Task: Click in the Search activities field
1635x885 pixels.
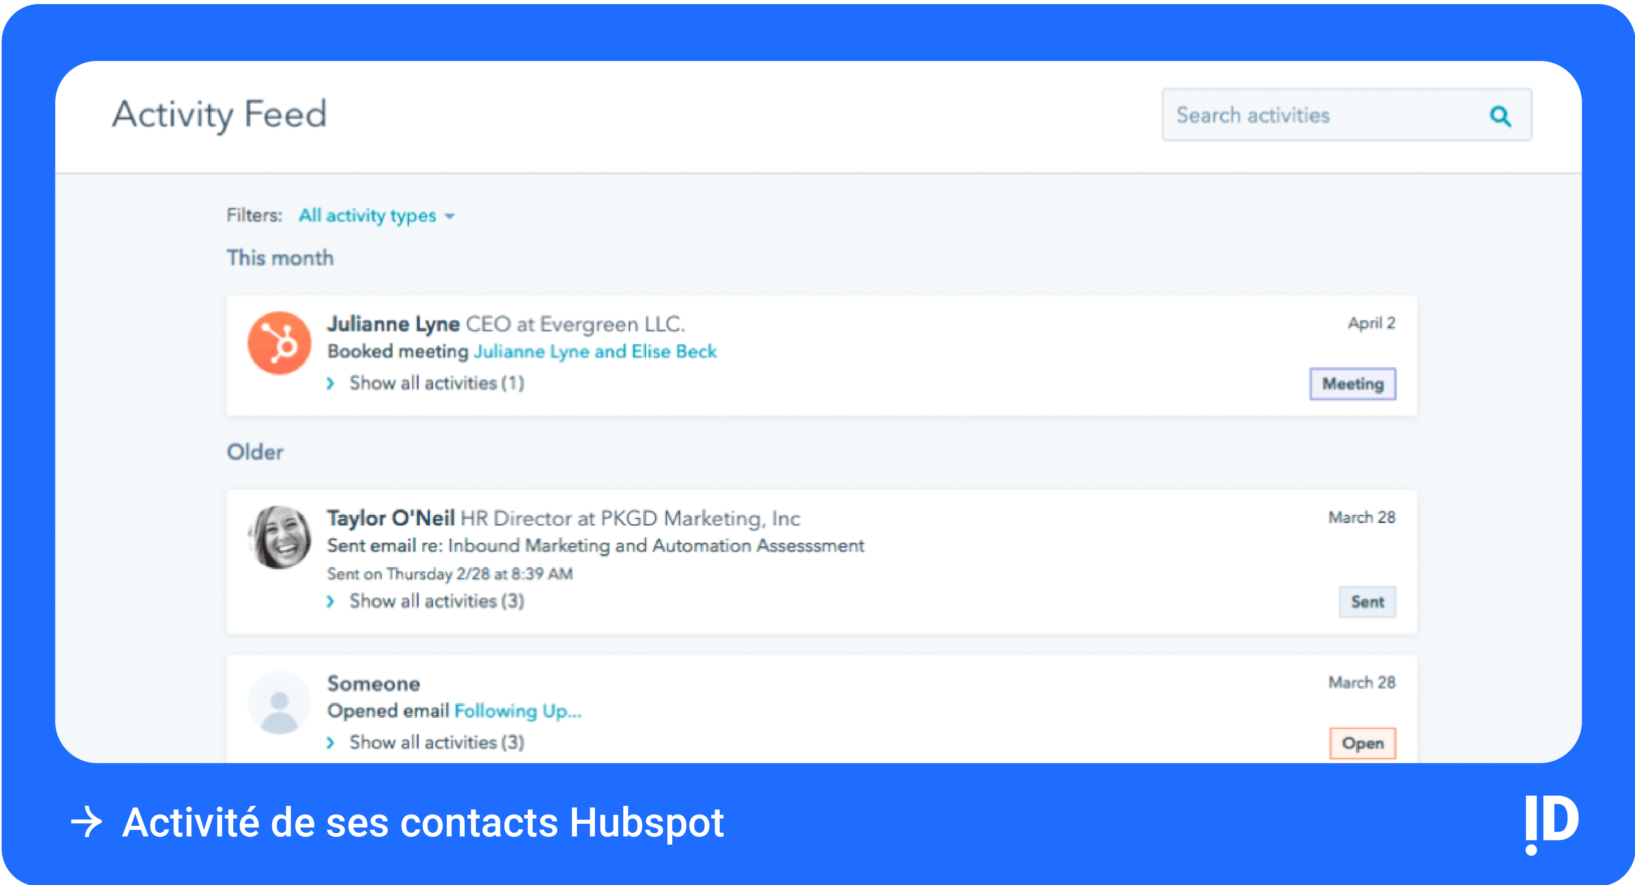Action: (x=1320, y=115)
